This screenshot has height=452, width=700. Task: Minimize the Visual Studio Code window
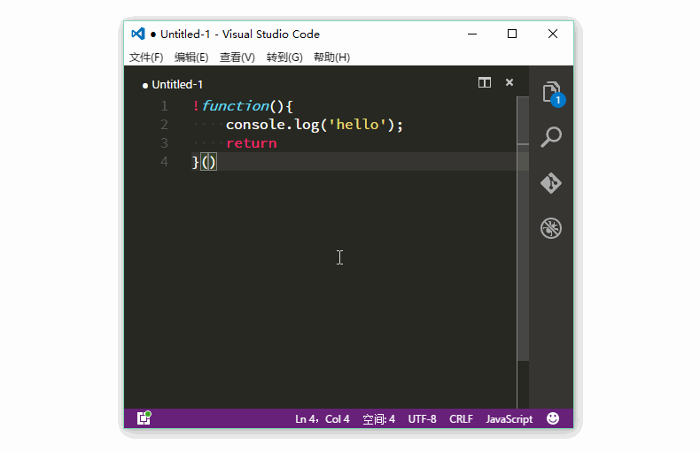pyautogui.click(x=472, y=34)
